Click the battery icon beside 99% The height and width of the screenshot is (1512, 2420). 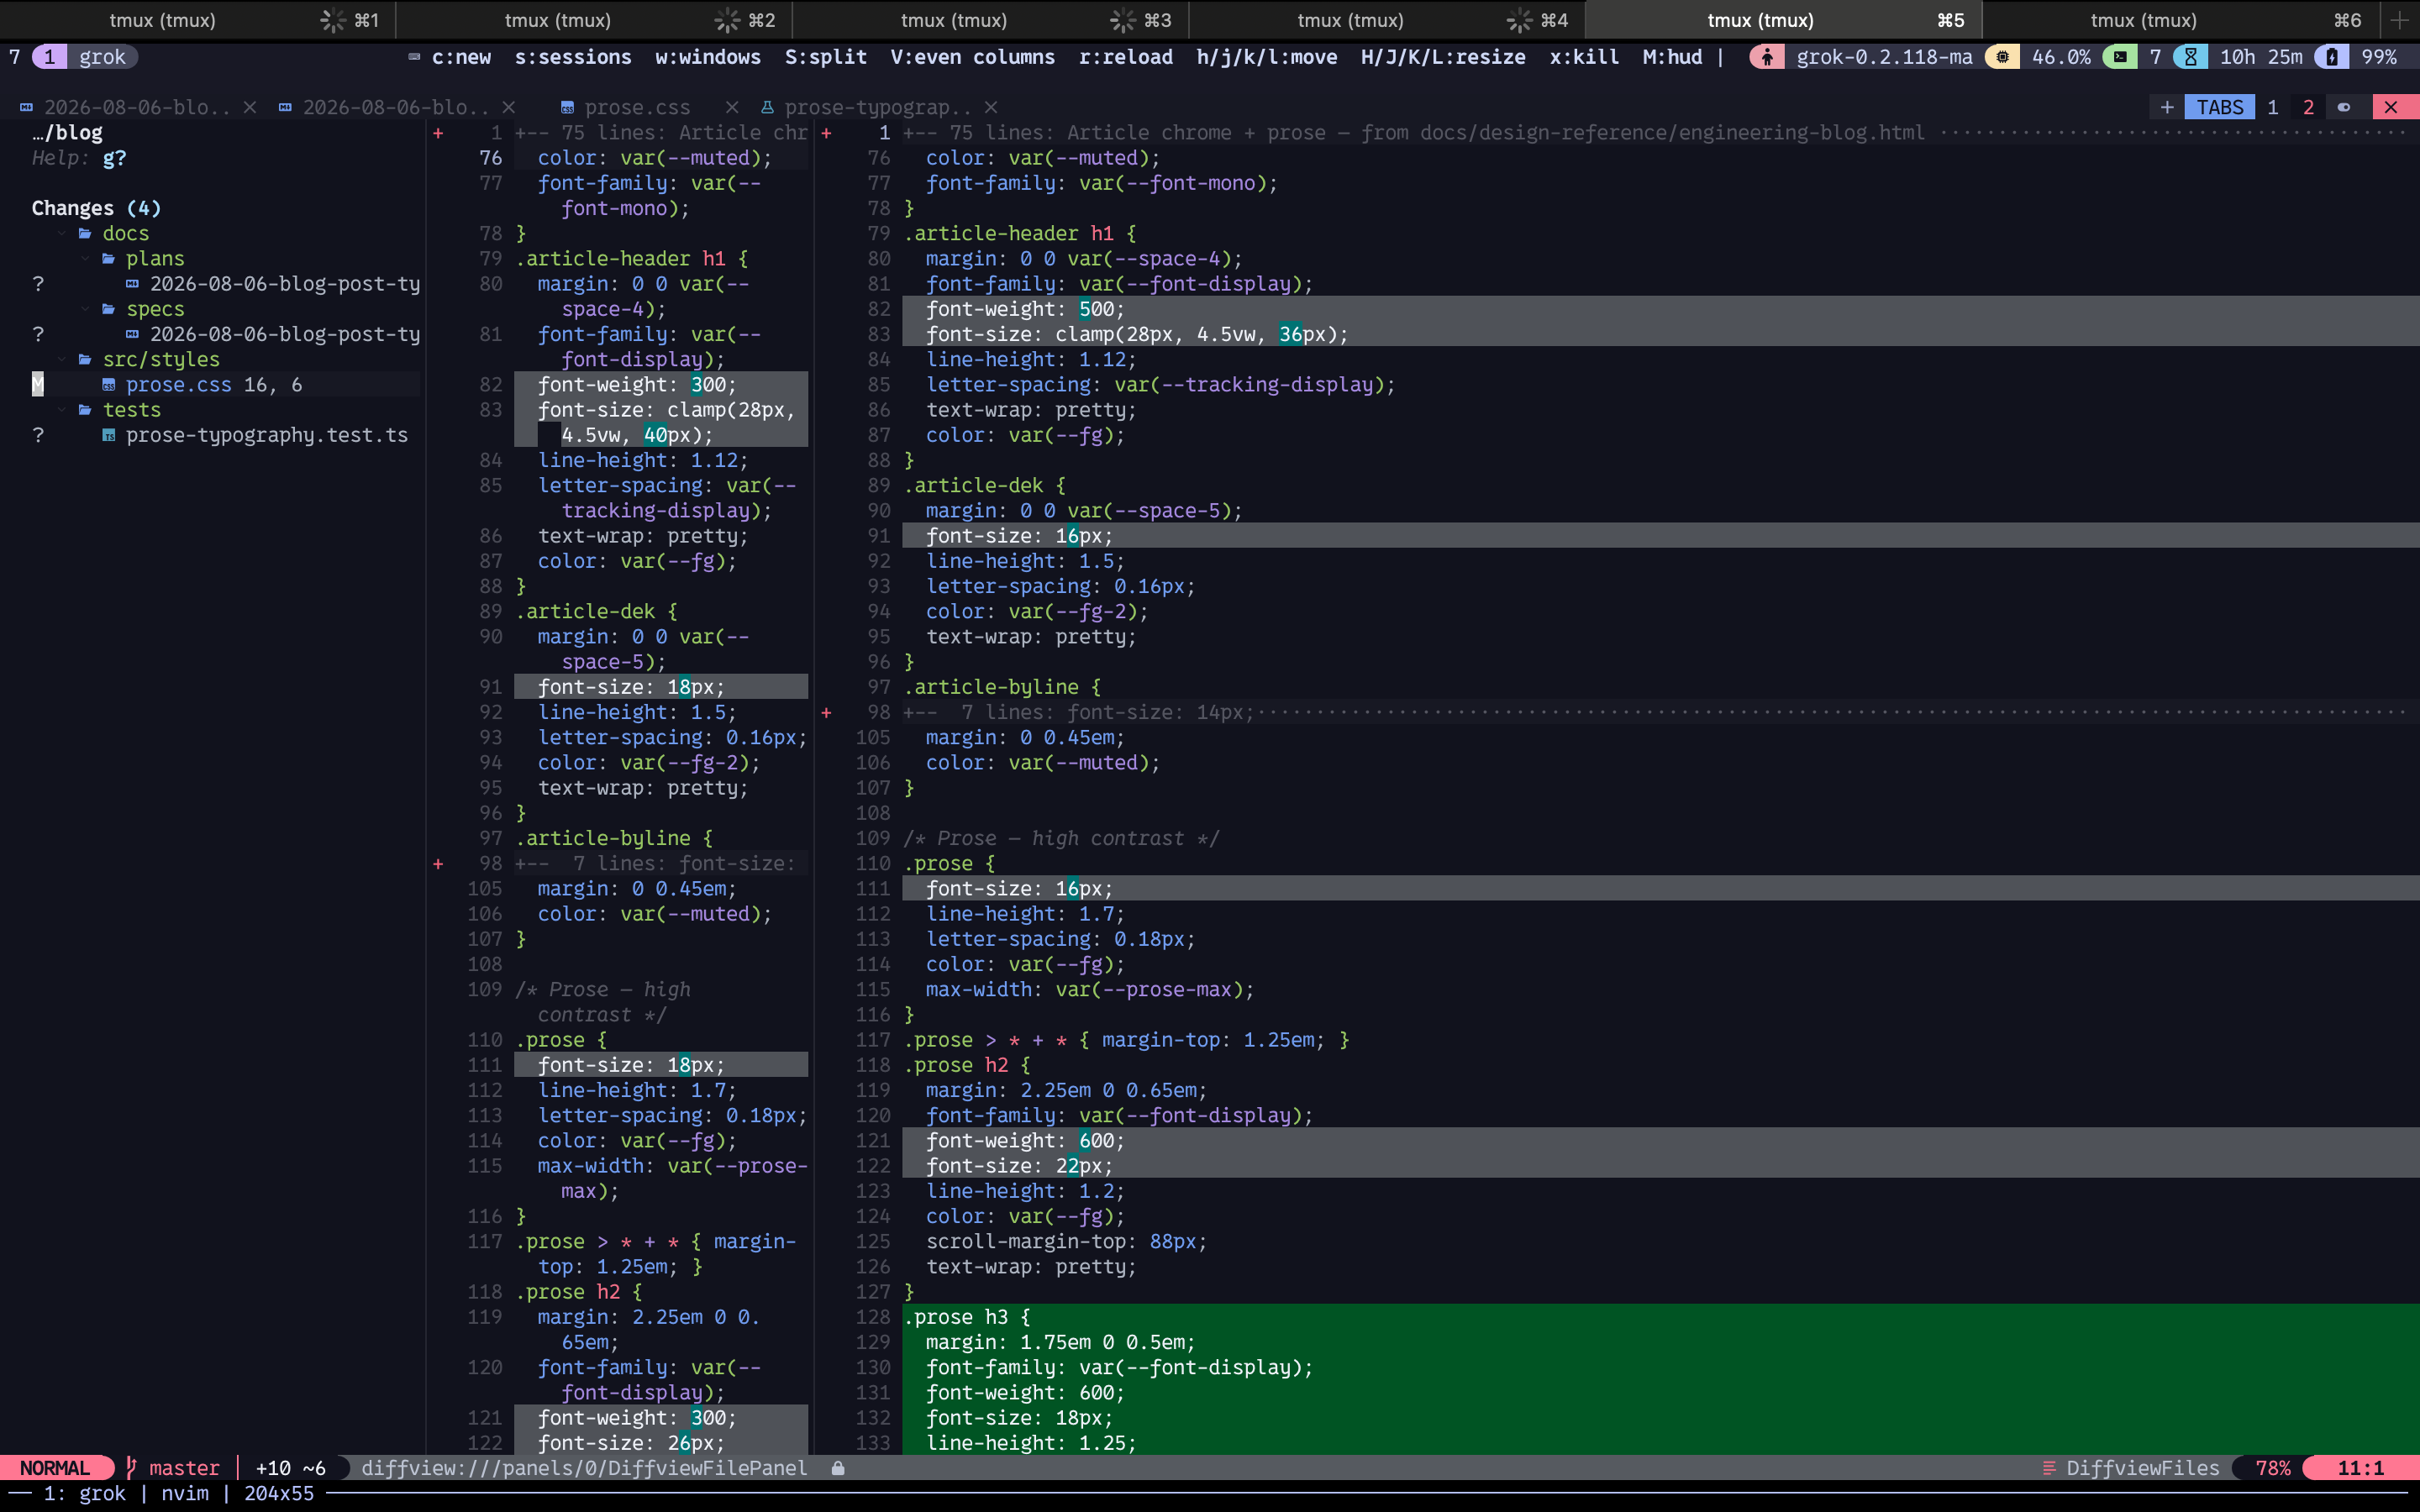point(2332,57)
